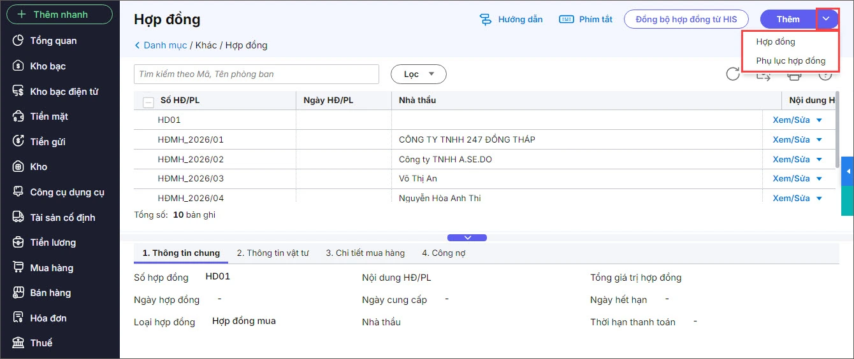Click the refresh icon above table

pos(733,74)
